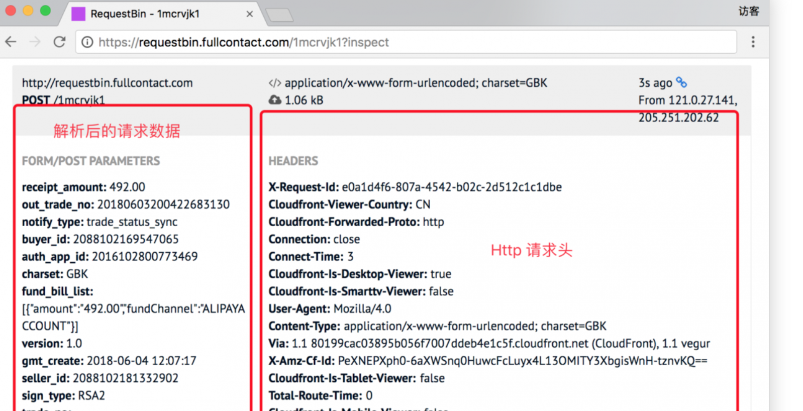The image size is (803, 411).
Task: Click 'Total-Route-Time: 0' header row
Action: 321,395
